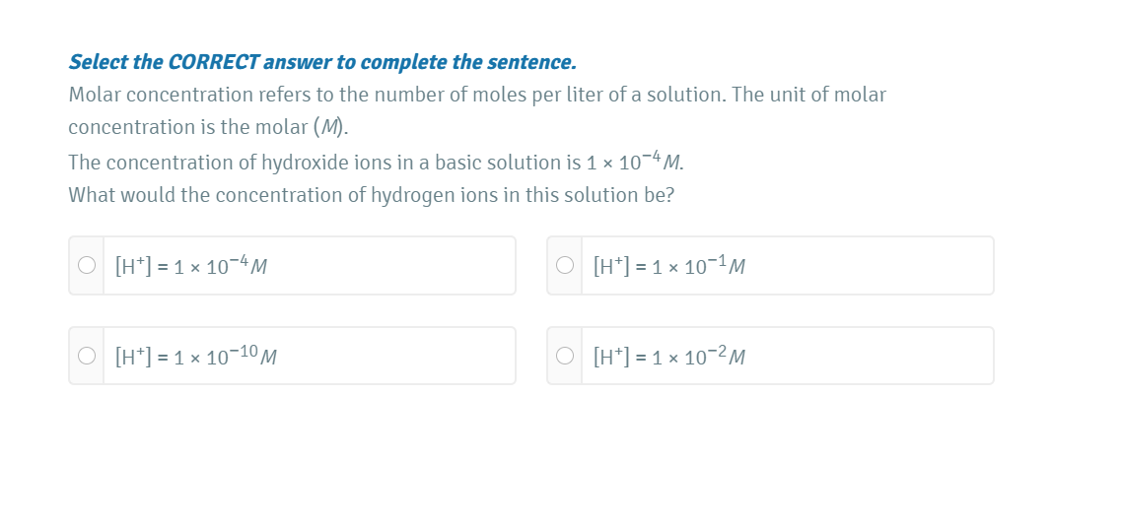The image size is (1122, 528).
Task: Click the question starting 'What would the concentration'
Action: [x=371, y=195]
